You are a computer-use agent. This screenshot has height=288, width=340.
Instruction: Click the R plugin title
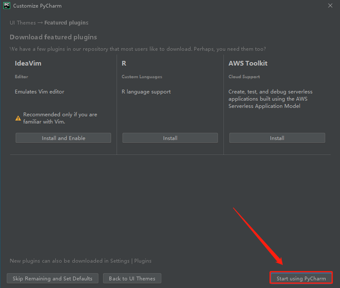click(124, 63)
